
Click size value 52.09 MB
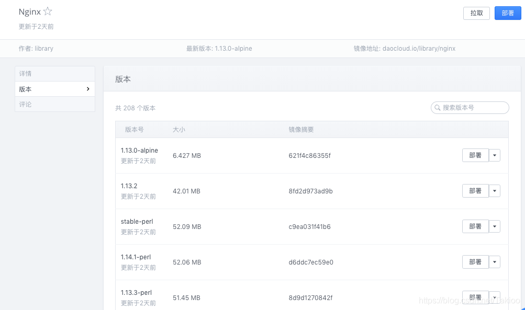point(187,227)
